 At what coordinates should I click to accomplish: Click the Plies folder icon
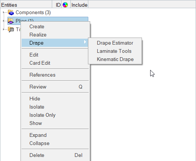[11, 21]
